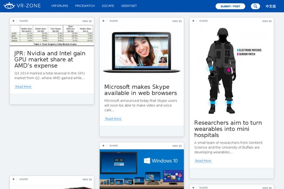Share the Windows 10 article
Viewport: 284px width, 189px height.
click(x=114, y=146)
